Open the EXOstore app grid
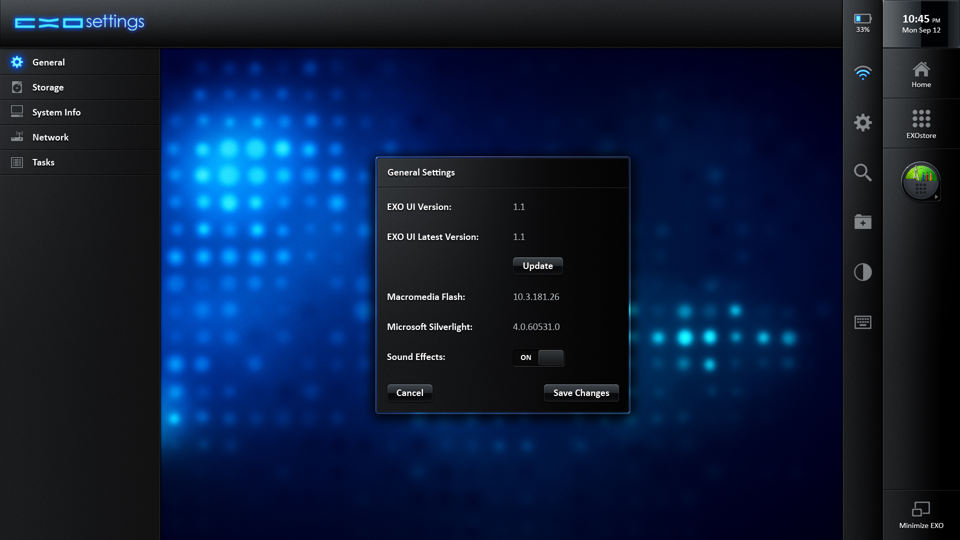Screen dimensions: 960x540 (x=921, y=124)
